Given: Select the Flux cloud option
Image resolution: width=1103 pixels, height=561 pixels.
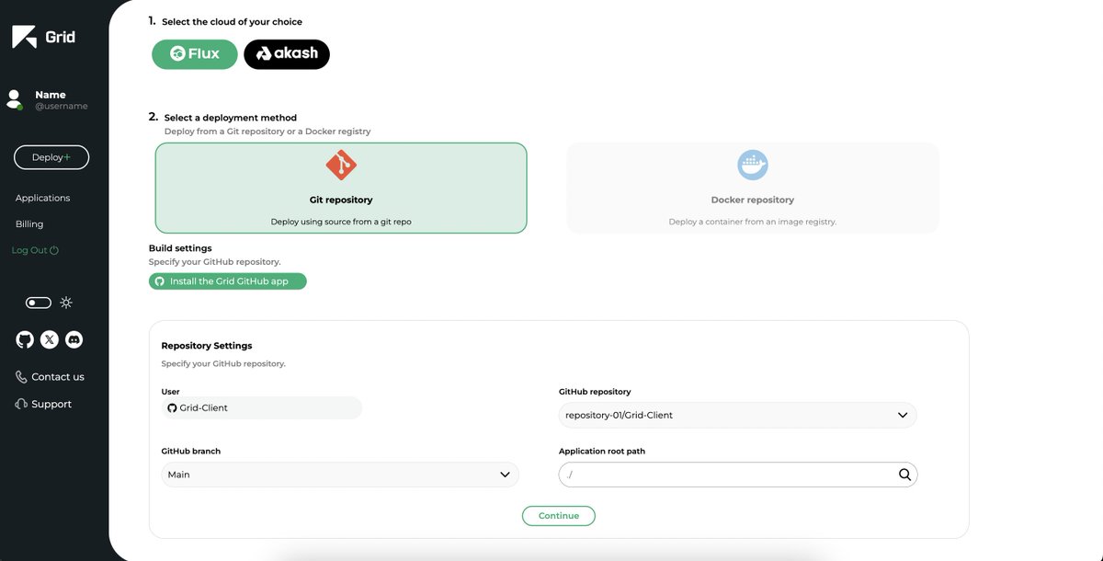Looking at the screenshot, I should pos(195,54).
